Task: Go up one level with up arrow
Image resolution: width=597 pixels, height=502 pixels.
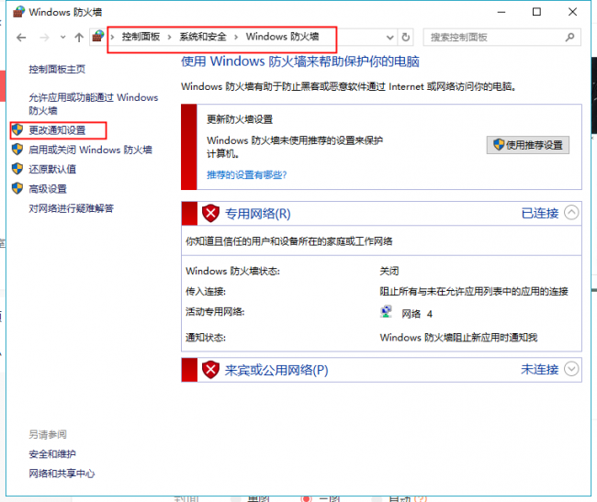Action: click(x=79, y=38)
